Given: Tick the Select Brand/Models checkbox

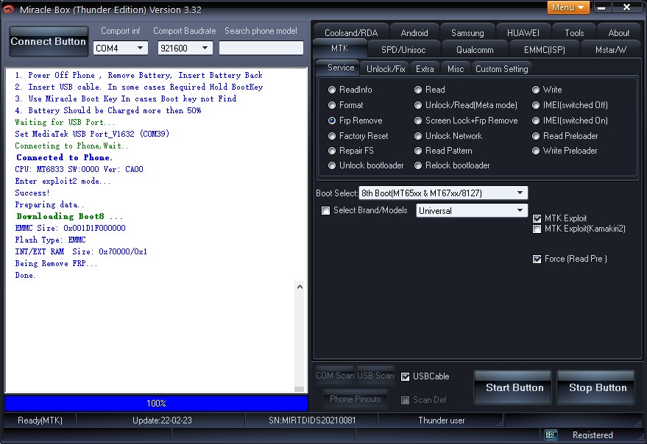Looking at the screenshot, I should click(x=325, y=211).
